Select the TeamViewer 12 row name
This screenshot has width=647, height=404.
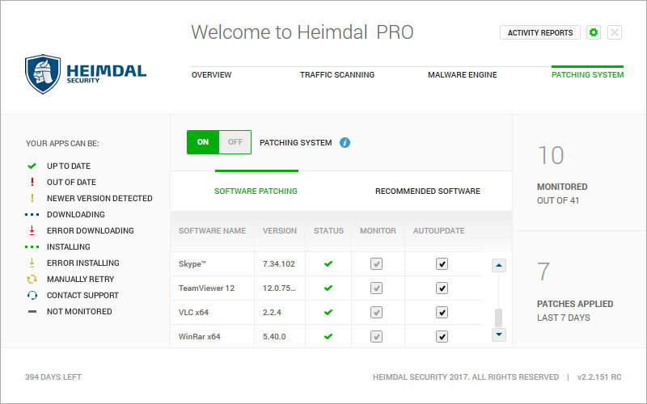pyautogui.click(x=206, y=288)
